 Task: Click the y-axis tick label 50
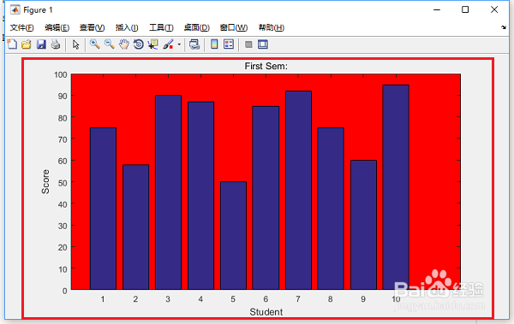[63, 183]
